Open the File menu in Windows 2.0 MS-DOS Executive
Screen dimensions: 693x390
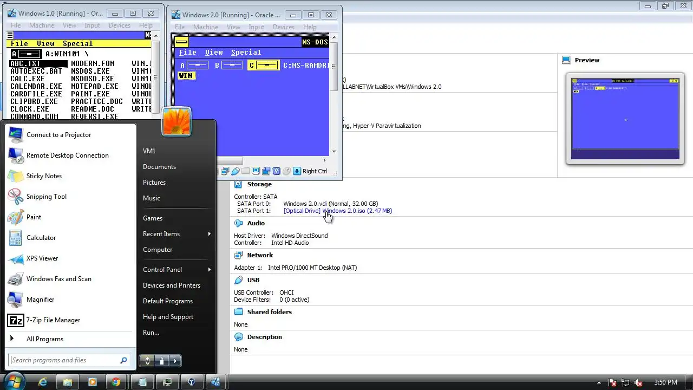tap(187, 53)
